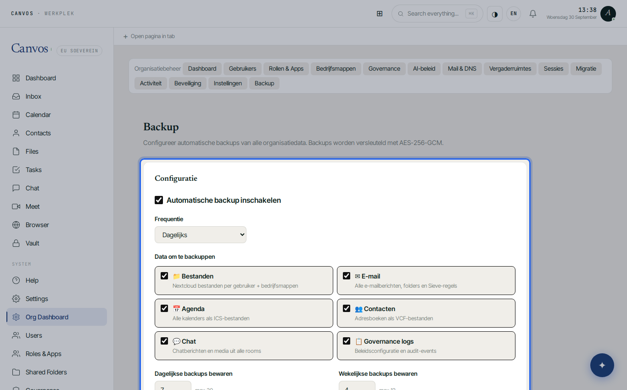Click the Shared Folders folder icon
627x390 pixels.
pyautogui.click(x=16, y=372)
